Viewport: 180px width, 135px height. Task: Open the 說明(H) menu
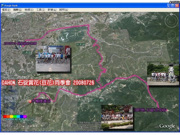click(x=64, y=10)
